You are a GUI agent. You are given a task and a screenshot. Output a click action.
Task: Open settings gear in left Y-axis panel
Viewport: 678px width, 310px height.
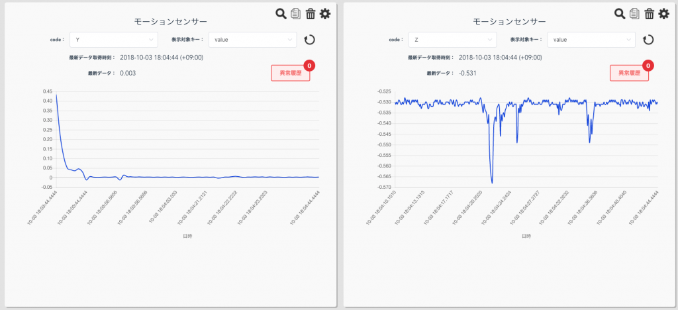point(324,13)
